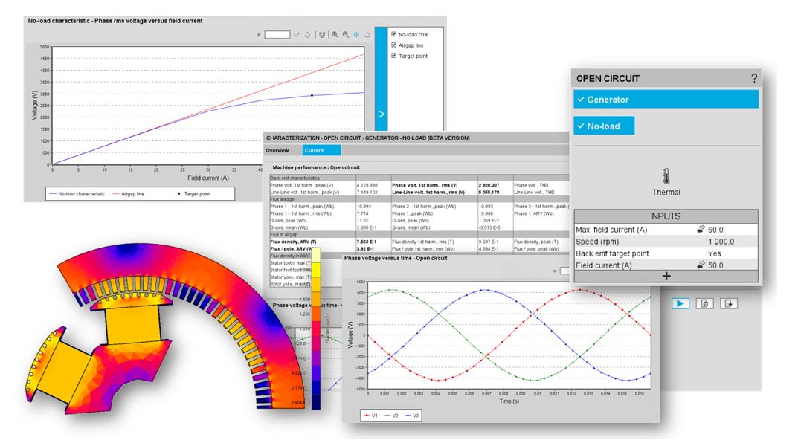Disable the Target point checkbox
Screen dimensions: 798x446
[394, 56]
